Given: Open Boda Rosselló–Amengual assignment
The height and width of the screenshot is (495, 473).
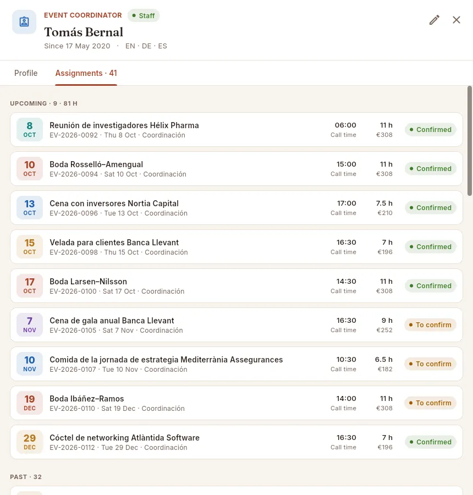Looking at the screenshot, I should [x=237, y=169].
